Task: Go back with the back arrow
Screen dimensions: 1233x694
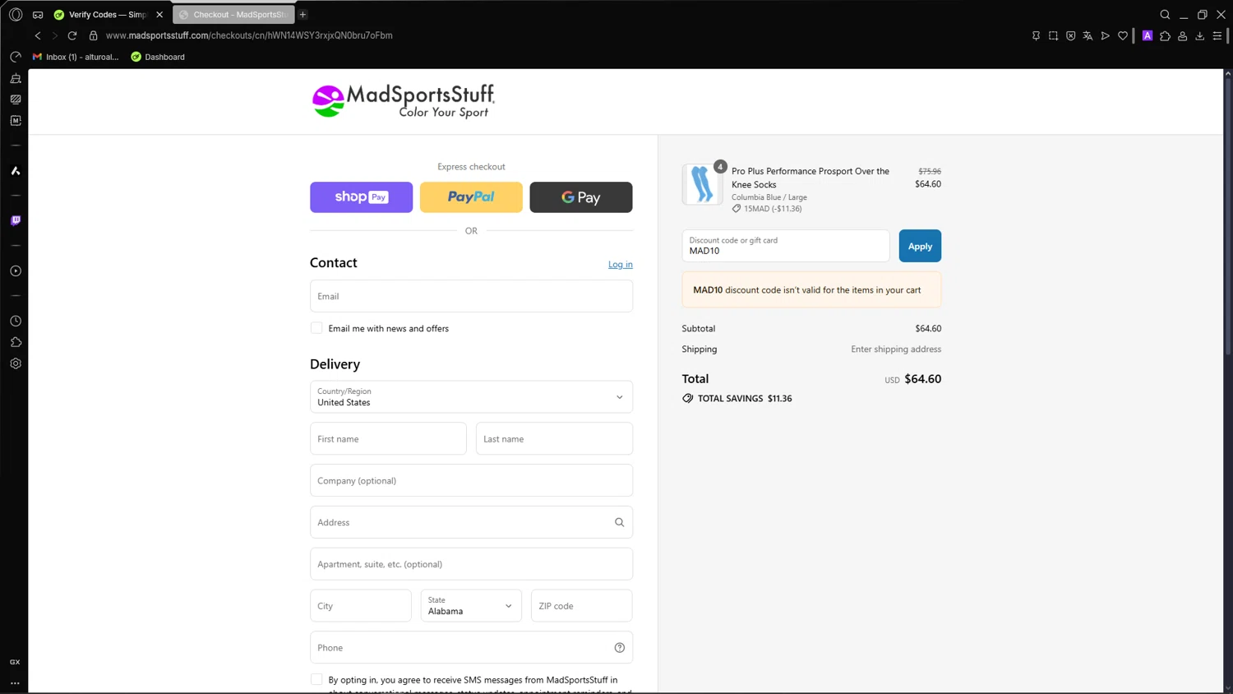Action: (x=38, y=35)
